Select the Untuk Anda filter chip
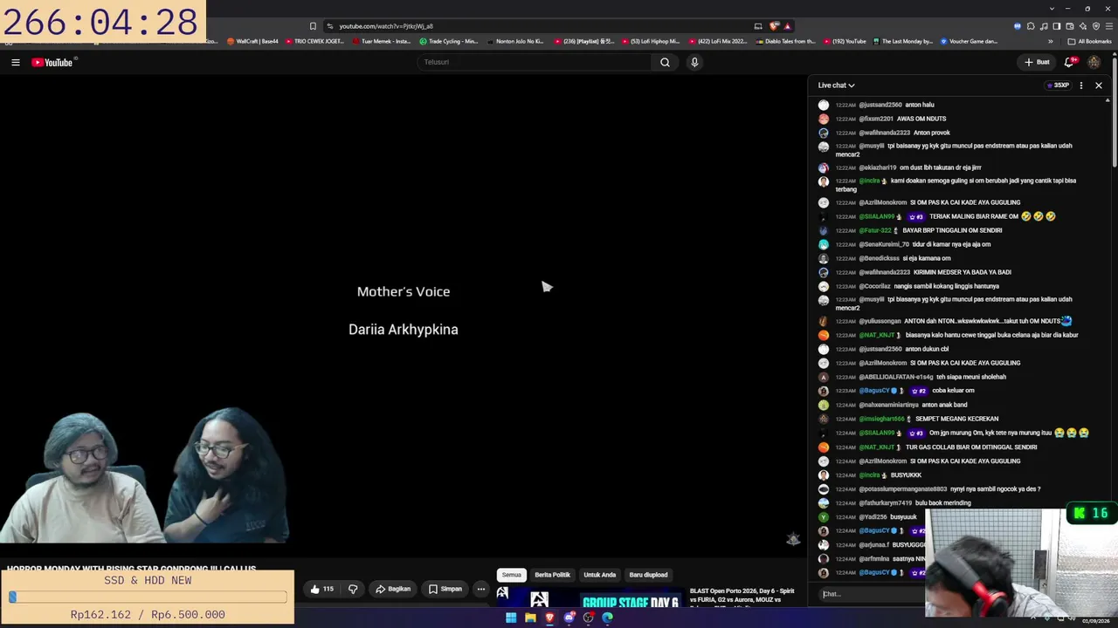This screenshot has width=1118, height=628. [599, 575]
